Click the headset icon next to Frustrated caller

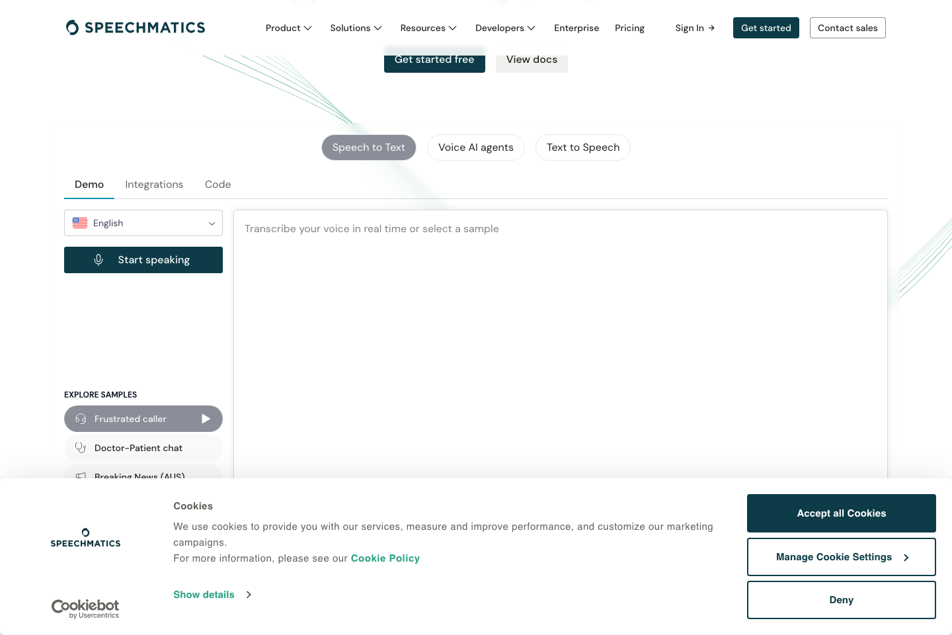click(80, 419)
